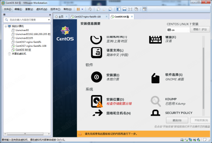Enter full screen mode icon

(130, 9)
